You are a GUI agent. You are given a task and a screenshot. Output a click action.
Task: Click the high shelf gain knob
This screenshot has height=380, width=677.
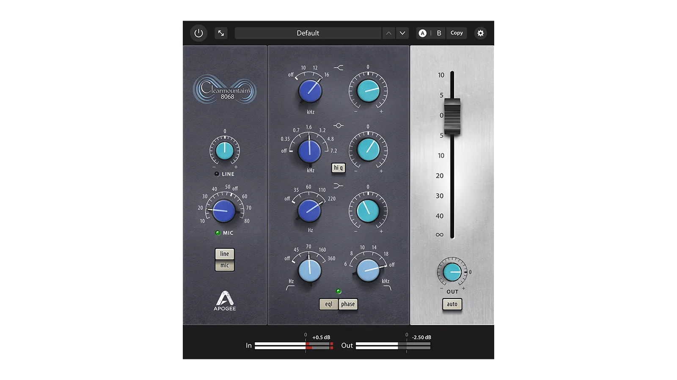[x=368, y=90]
